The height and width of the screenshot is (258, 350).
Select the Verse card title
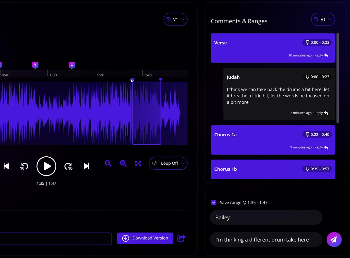(x=220, y=43)
